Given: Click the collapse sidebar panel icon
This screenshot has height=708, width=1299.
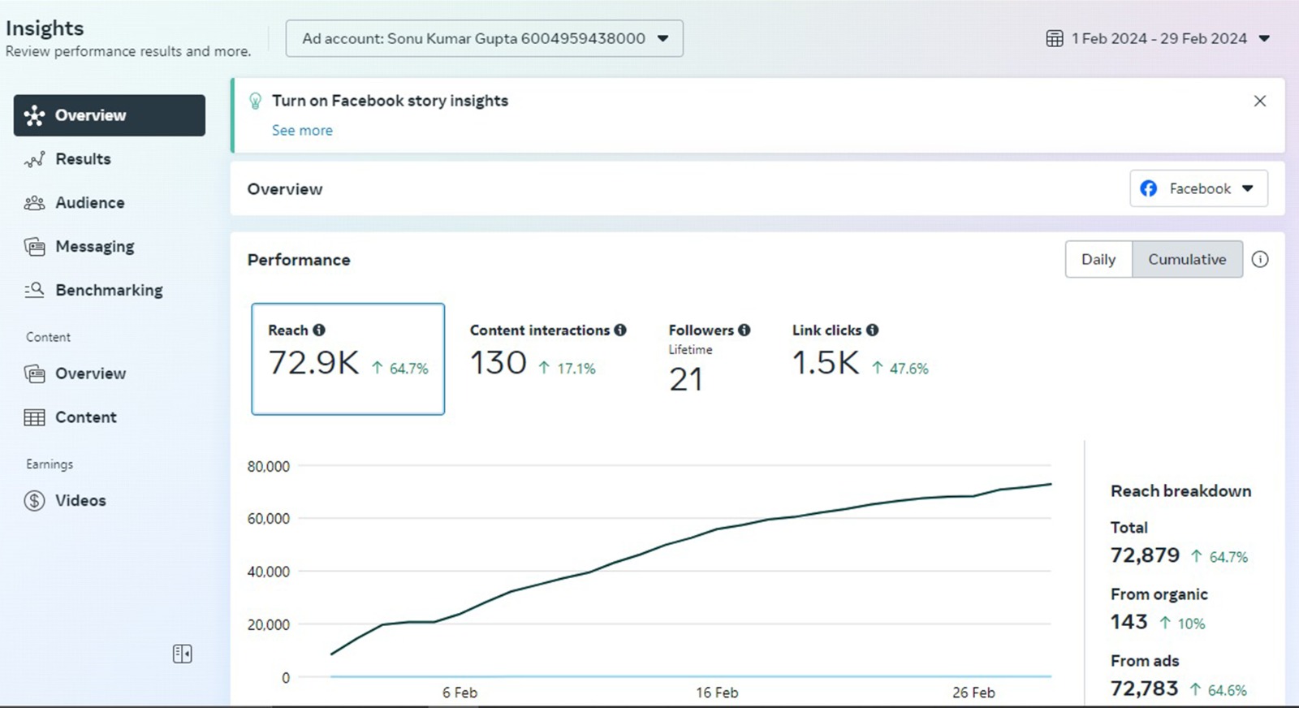Looking at the screenshot, I should pos(182,654).
